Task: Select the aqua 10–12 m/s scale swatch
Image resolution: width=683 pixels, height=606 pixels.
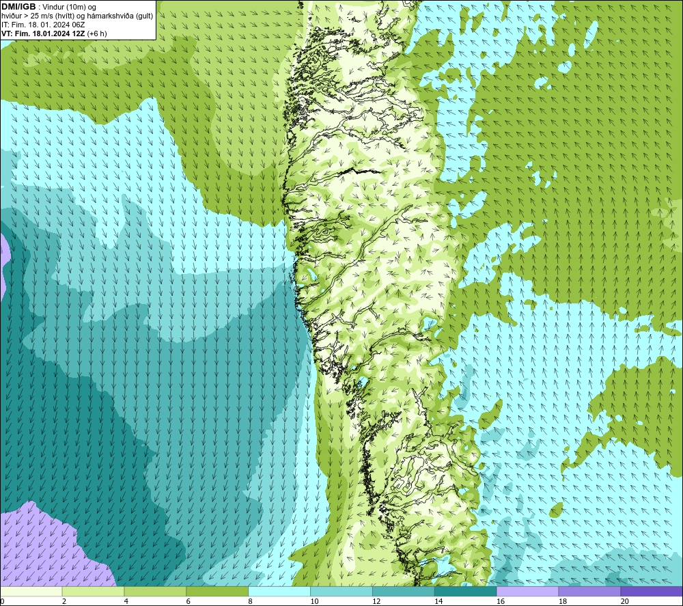Action: pos(341,591)
